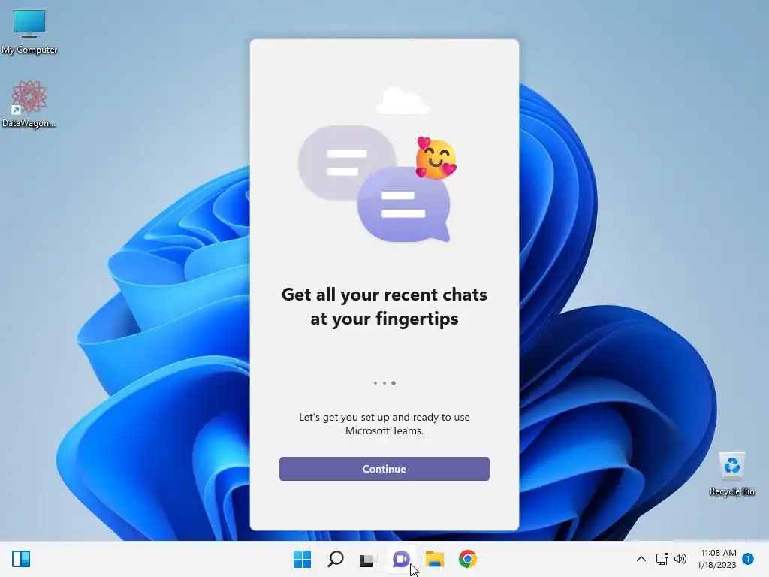Viewport: 769px width, 577px height.
Task: Show hidden system tray icons
Action: [641, 559]
